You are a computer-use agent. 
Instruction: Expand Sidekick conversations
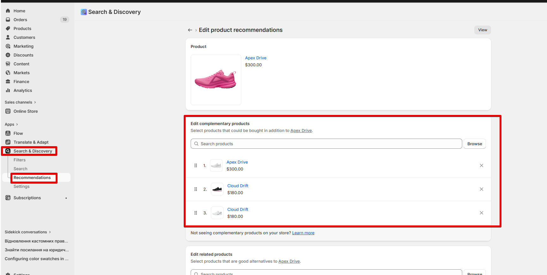[28, 232]
